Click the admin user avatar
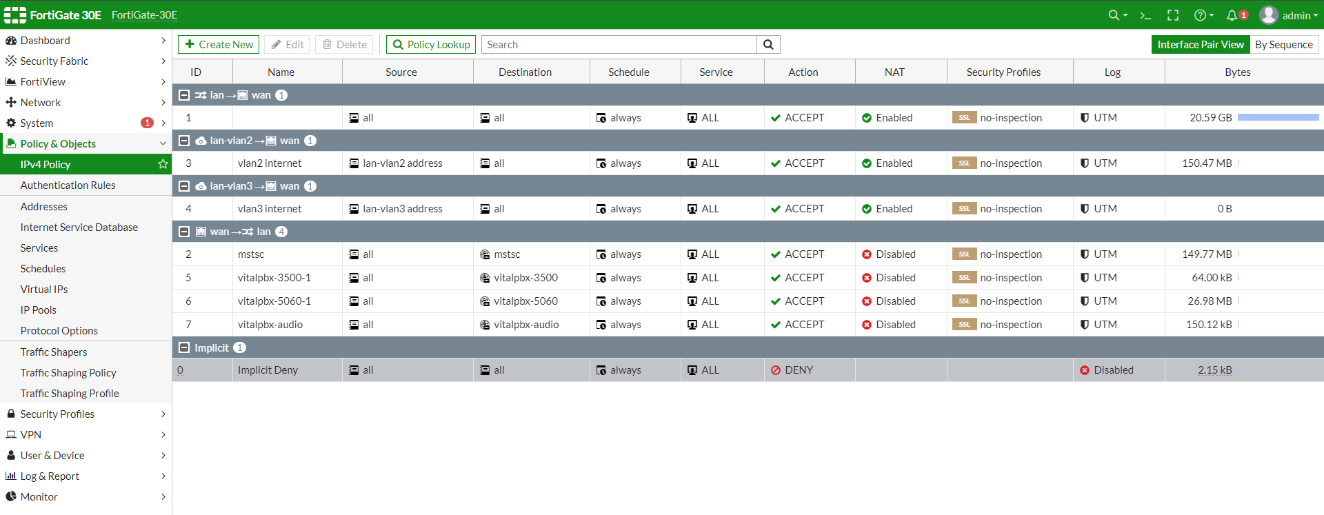1324x515 pixels. click(1269, 15)
